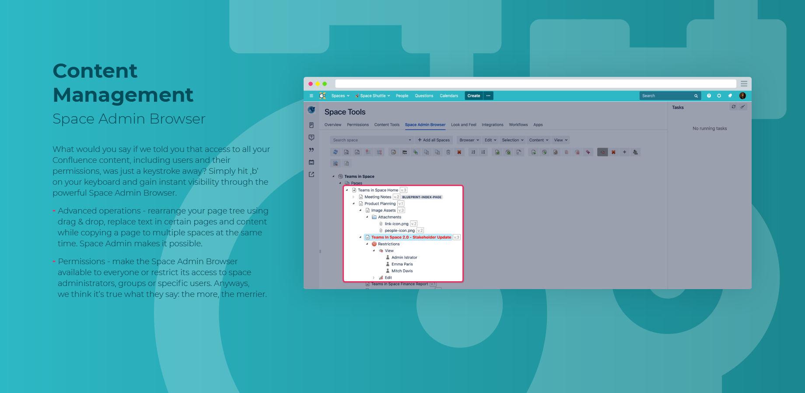Click the trash can toolbar icon
Image resolution: width=805 pixels, height=393 pixels.
coord(448,152)
